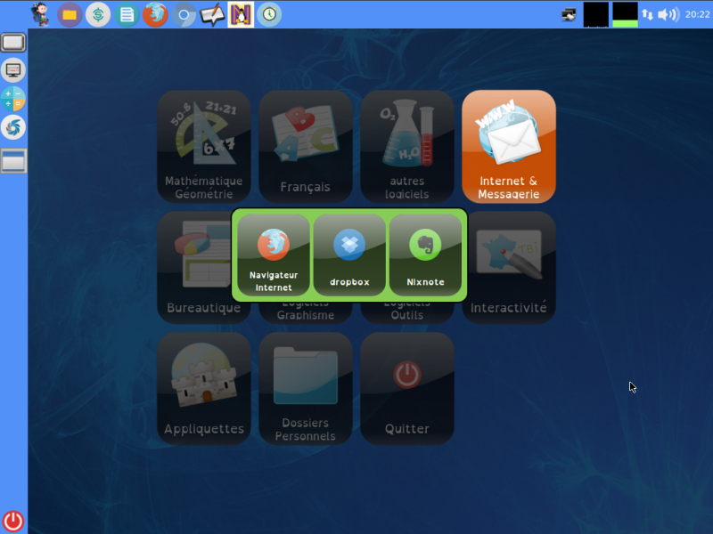Click the blue swirl icon in left sidebar

click(x=13, y=127)
